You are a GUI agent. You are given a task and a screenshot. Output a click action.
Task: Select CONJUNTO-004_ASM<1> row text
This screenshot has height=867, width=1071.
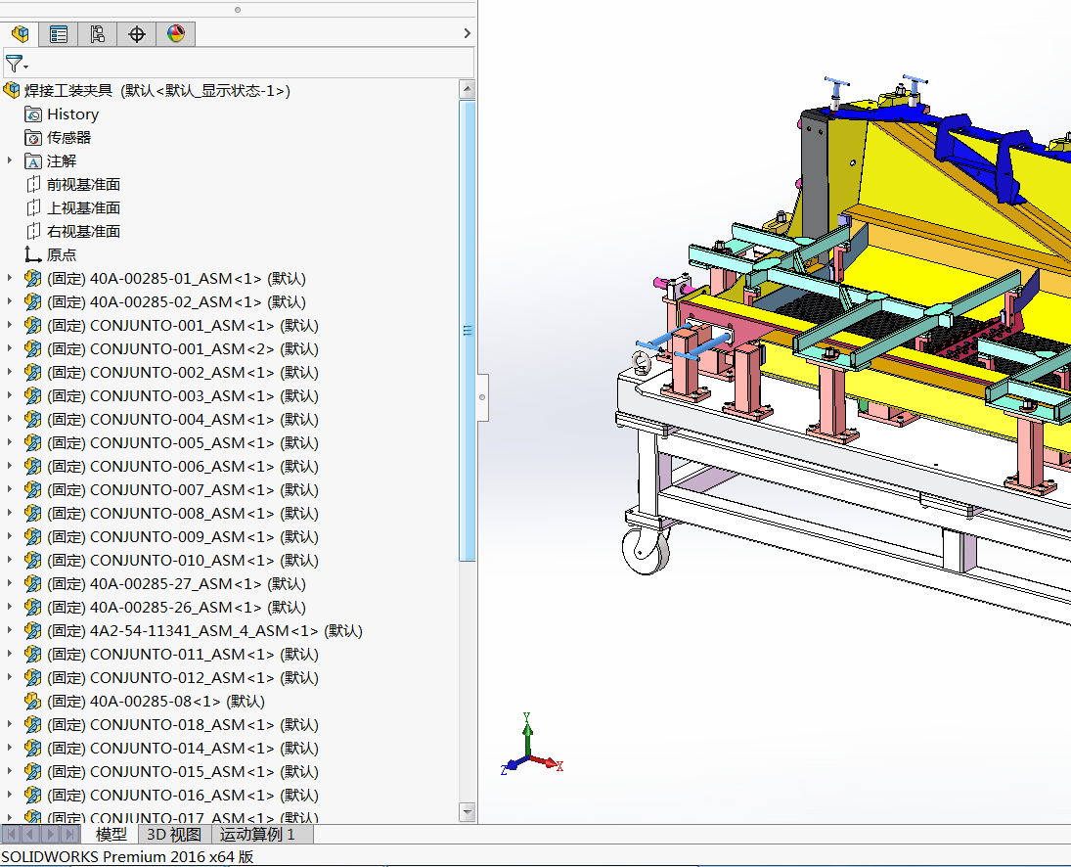click(182, 420)
